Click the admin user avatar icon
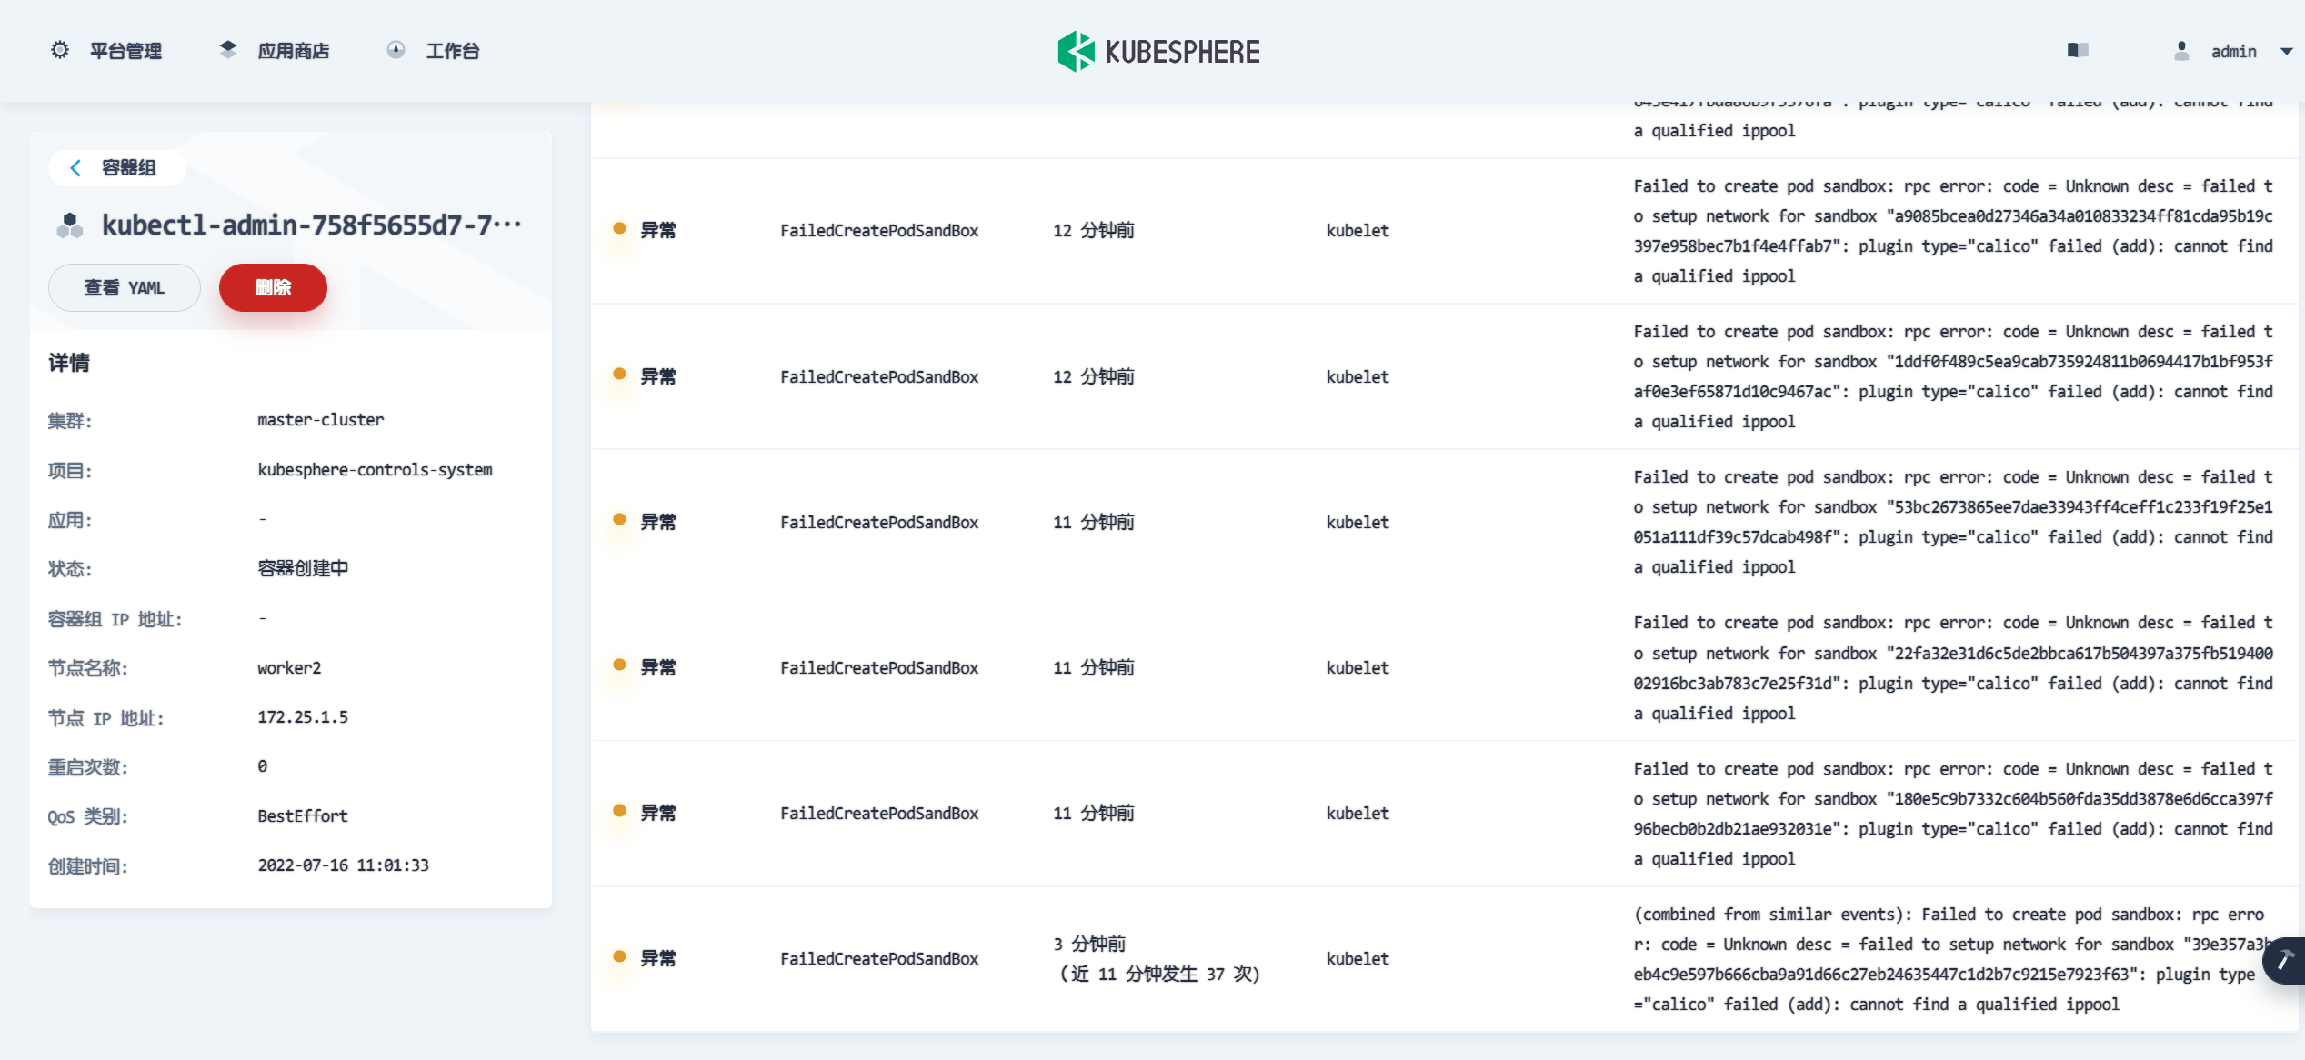This screenshot has height=1060, width=2305. [2181, 51]
